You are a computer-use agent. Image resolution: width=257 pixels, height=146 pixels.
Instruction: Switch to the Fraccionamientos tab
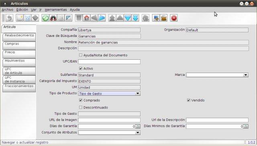[19, 88]
